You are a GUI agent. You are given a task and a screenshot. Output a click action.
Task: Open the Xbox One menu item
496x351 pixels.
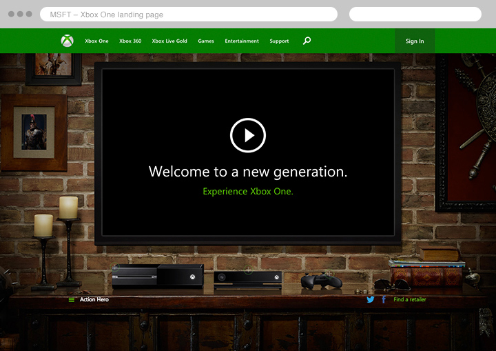[x=96, y=41]
